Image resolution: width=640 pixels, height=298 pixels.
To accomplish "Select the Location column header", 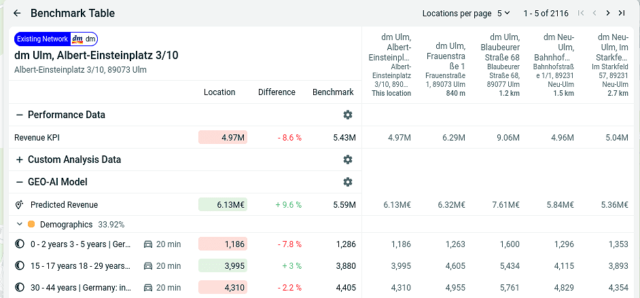I will coord(219,92).
